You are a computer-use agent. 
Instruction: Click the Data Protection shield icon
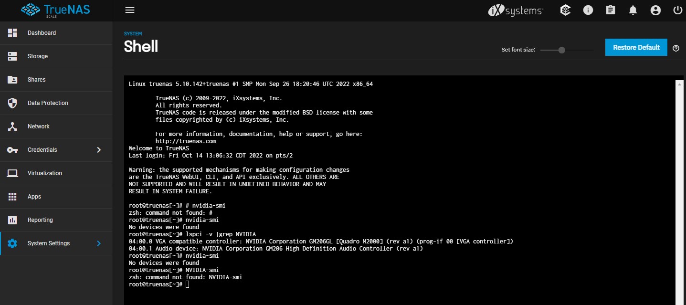pos(12,103)
